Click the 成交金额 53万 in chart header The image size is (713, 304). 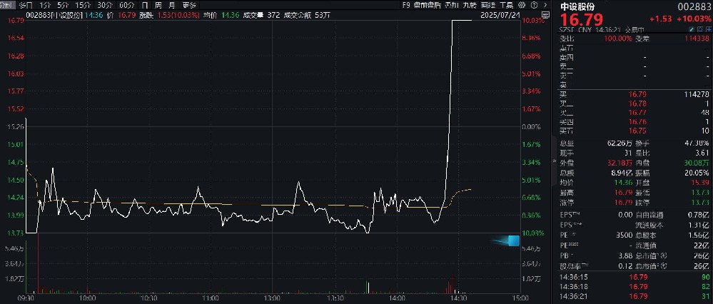pos(308,14)
